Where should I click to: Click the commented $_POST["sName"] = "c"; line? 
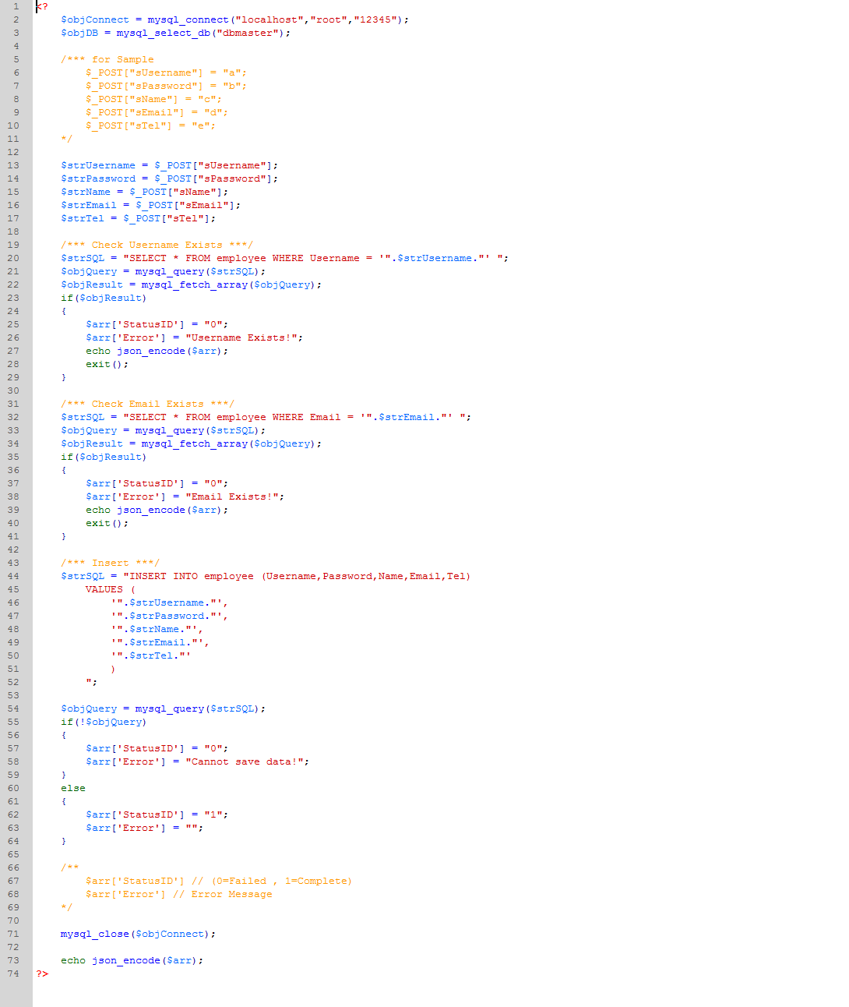point(153,99)
